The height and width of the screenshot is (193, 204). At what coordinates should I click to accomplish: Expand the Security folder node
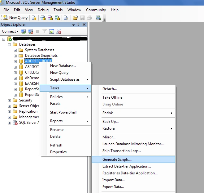coord(9,101)
